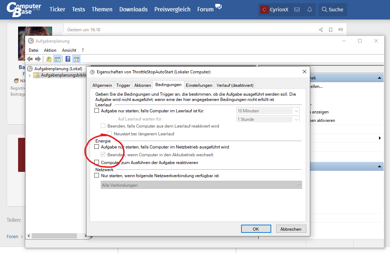Viewport: 390px width, 253px height.
Task: Click the Forward arrow in Aufgabenplanung toolbar
Action: pos(38,59)
